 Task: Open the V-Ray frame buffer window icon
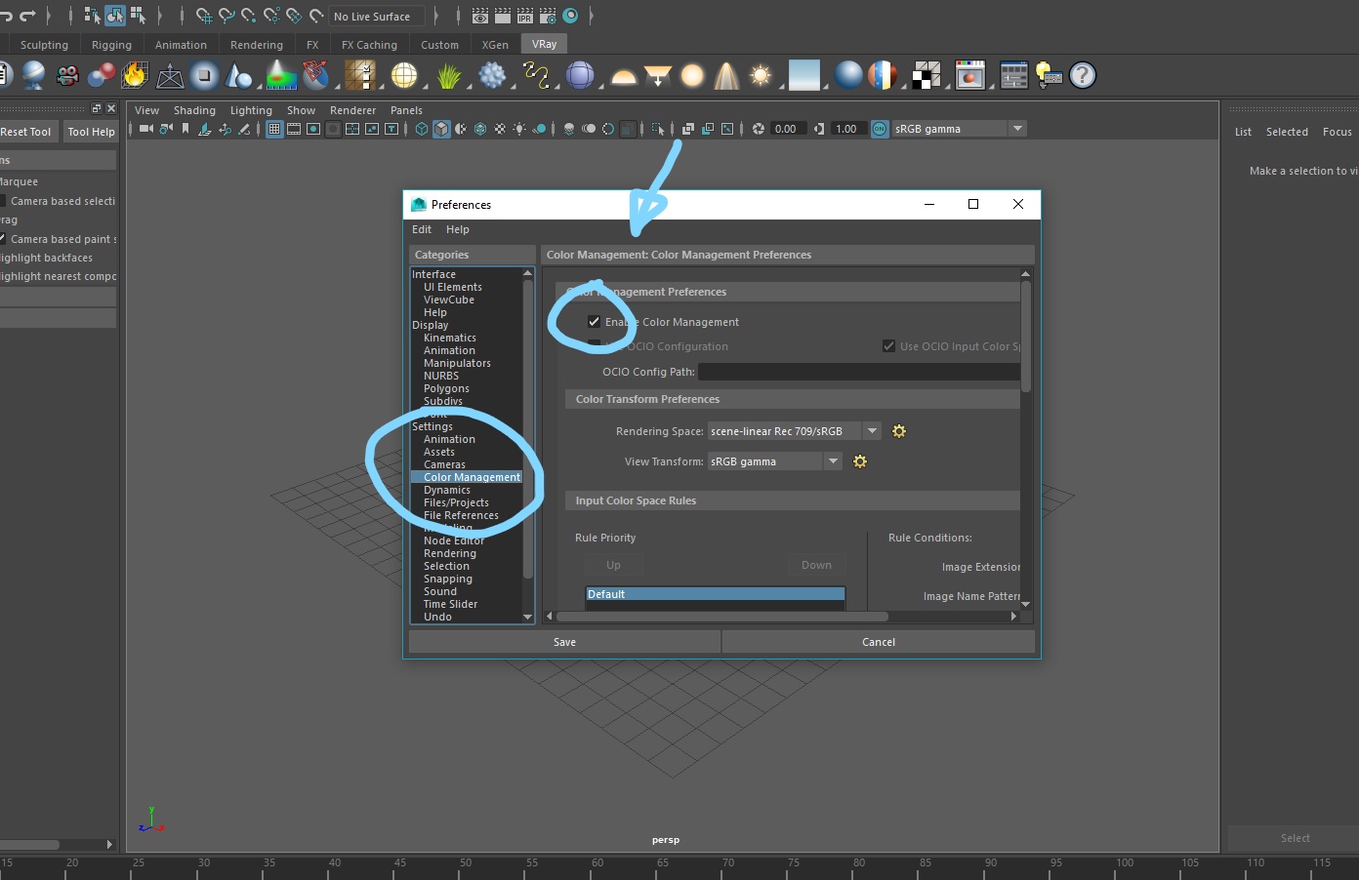coord(969,75)
